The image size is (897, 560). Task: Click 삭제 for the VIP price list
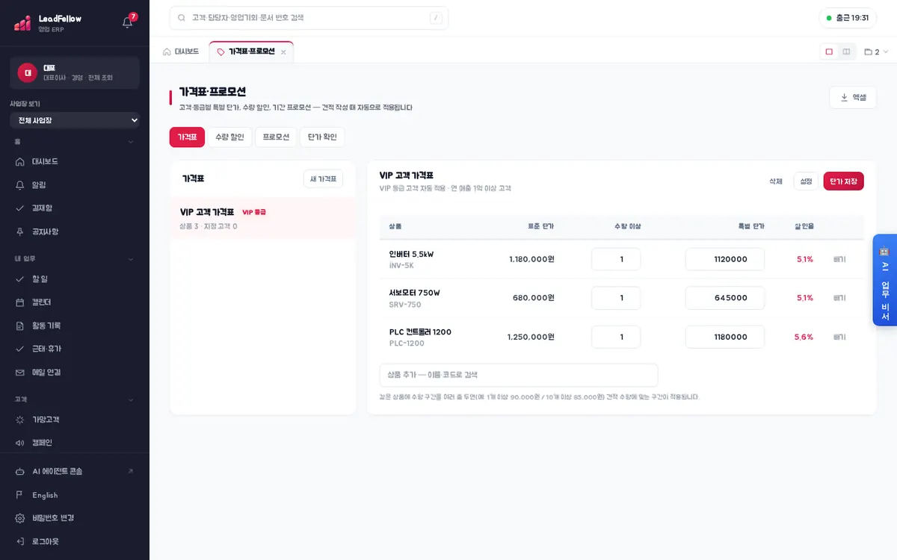776,181
